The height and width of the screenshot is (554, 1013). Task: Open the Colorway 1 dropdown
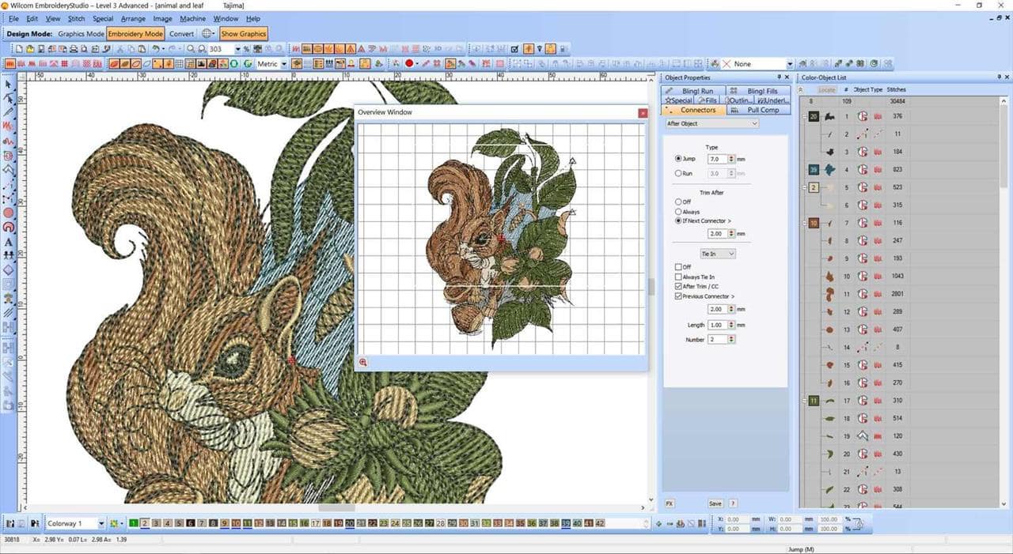coord(75,523)
